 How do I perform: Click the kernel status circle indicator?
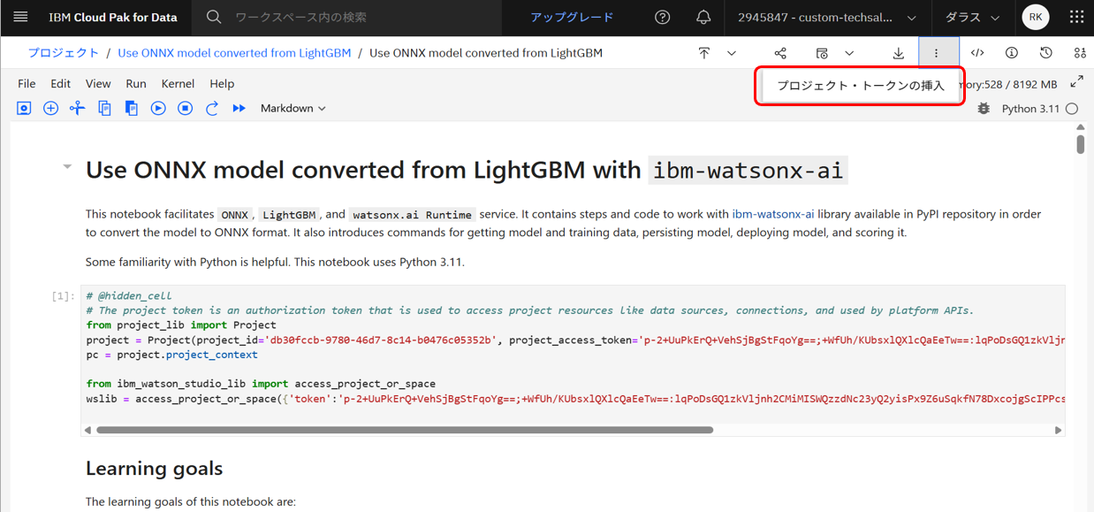[x=1072, y=109]
